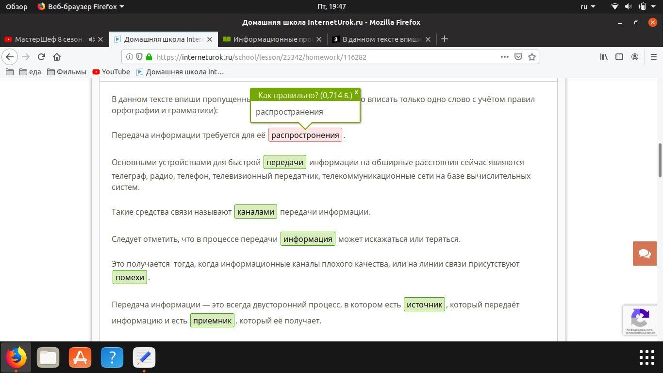The width and height of the screenshot is (663, 373).
Task: Open the battery status indicator
Action: [642, 7]
